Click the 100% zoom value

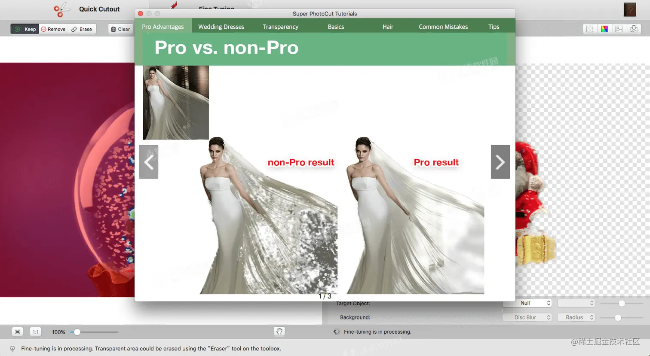pyautogui.click(x=58, y=332)
